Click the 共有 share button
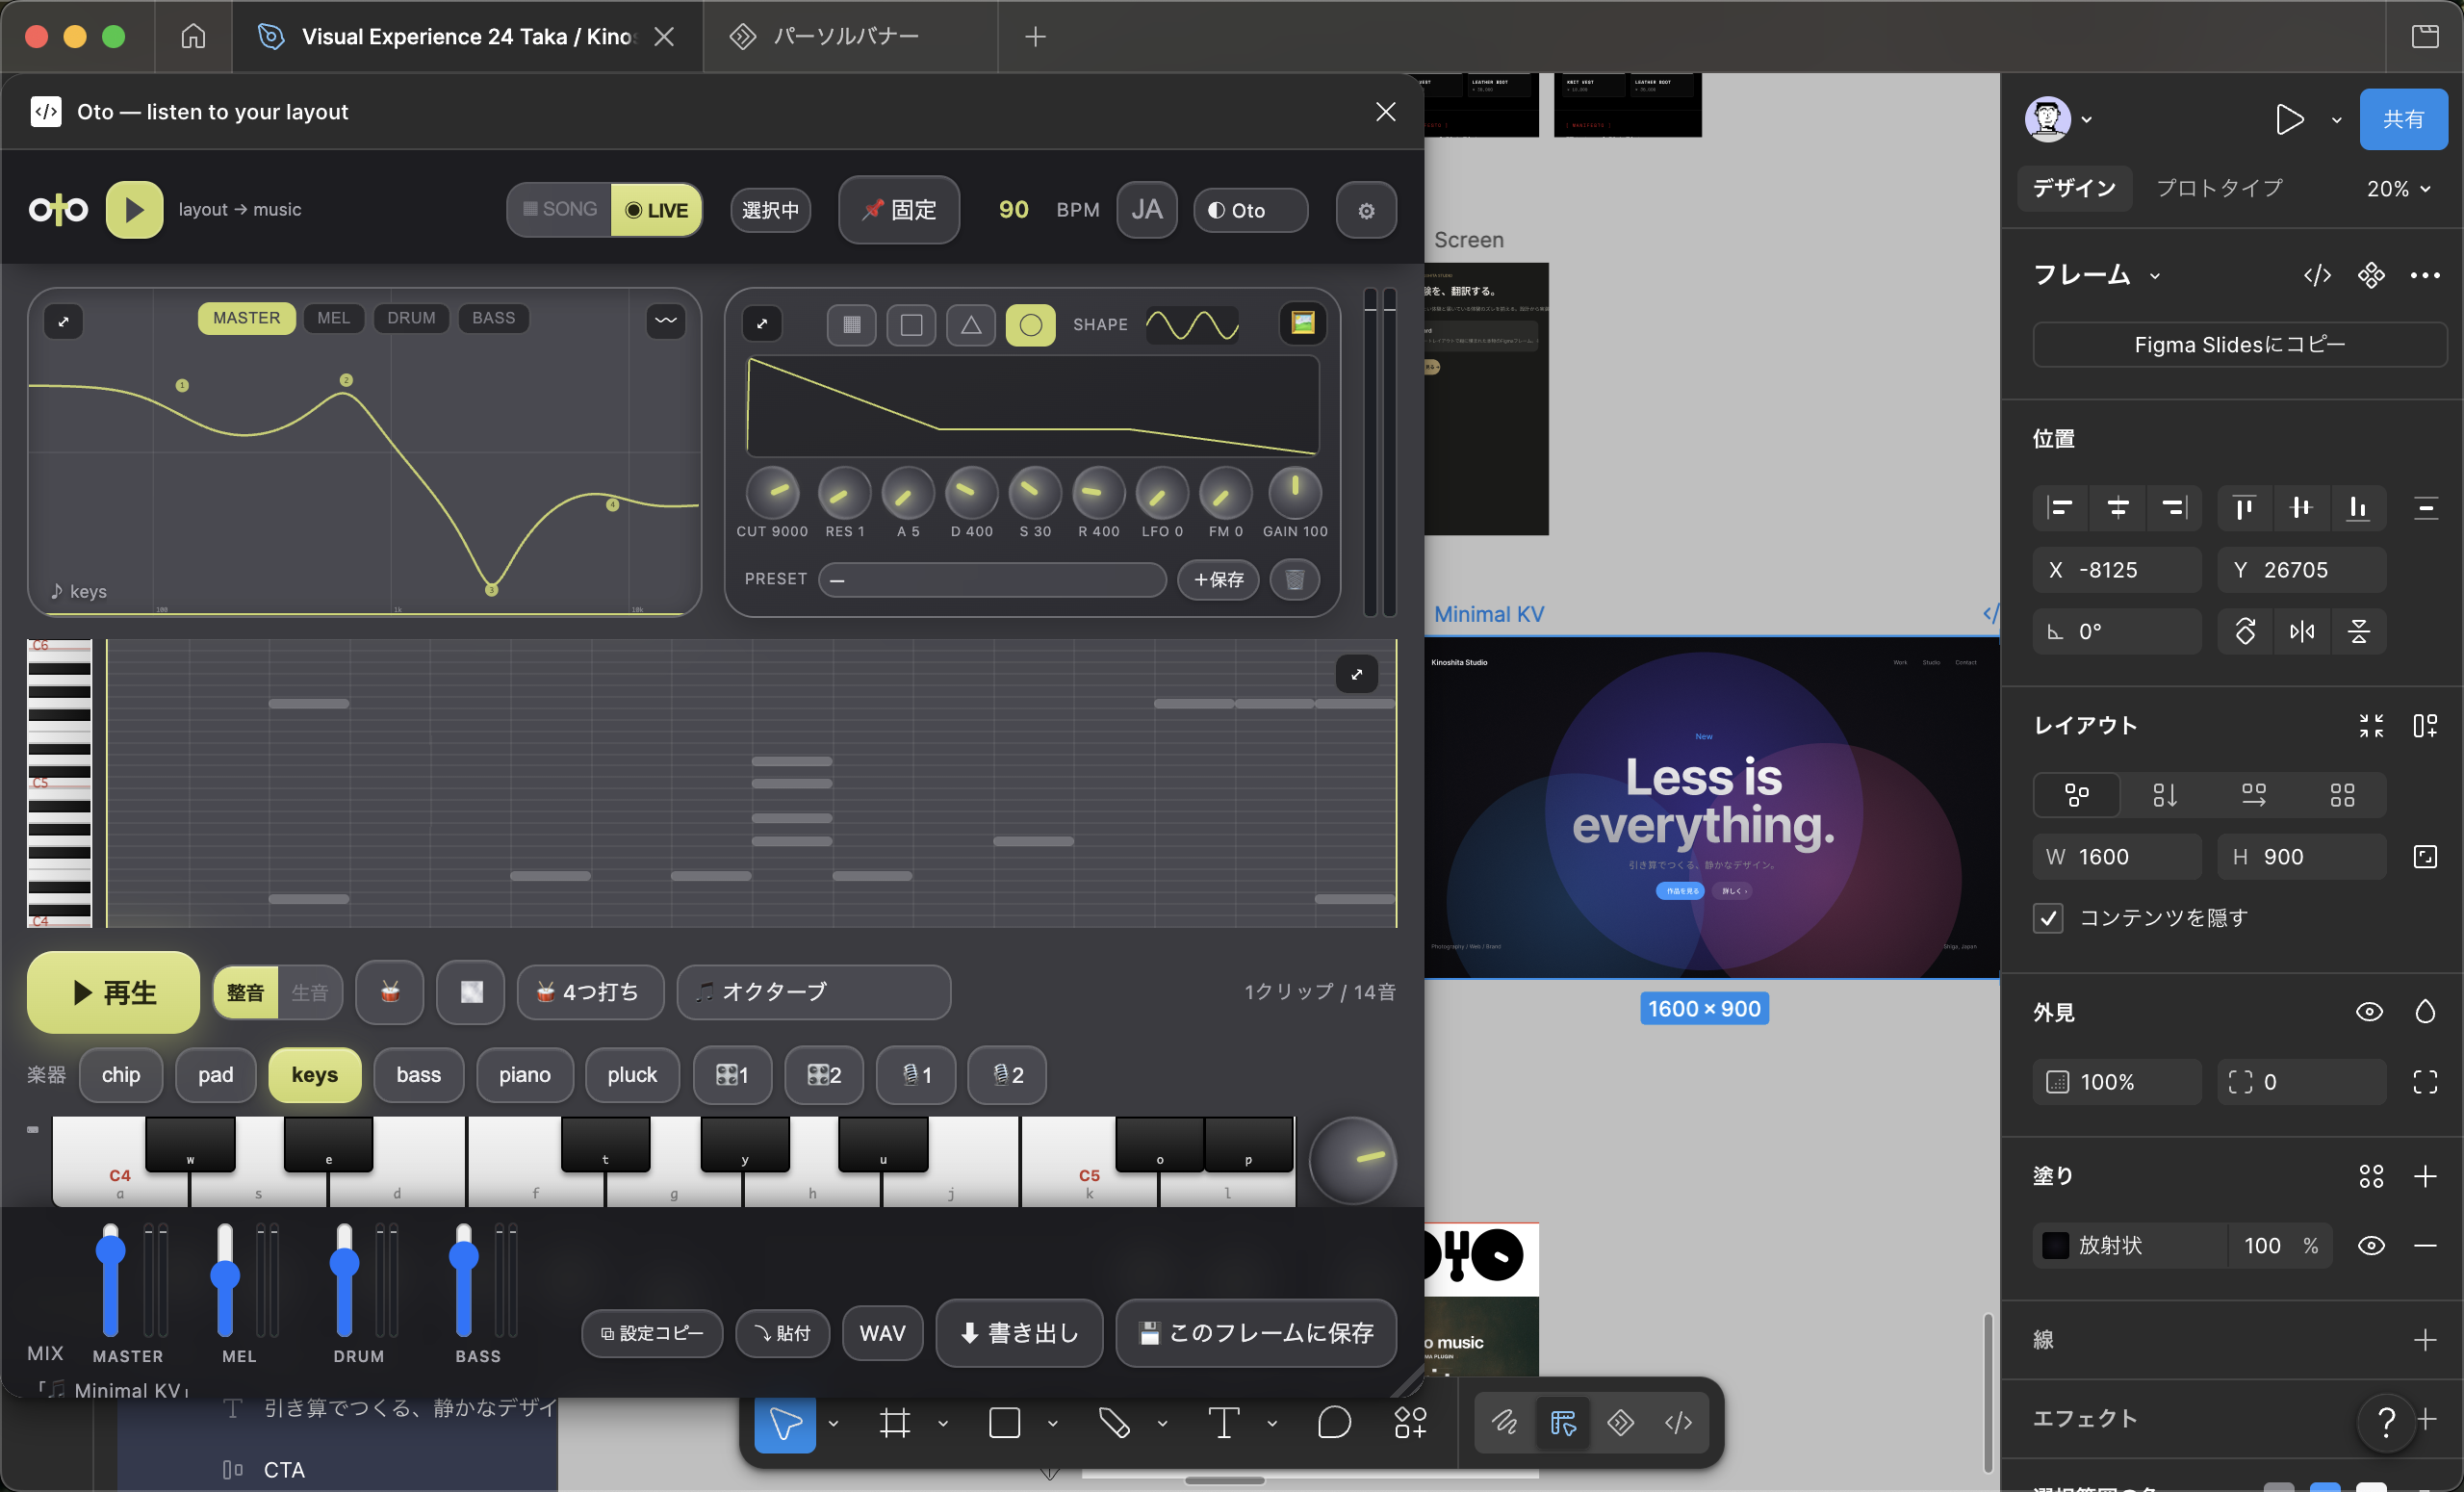This screenshot has height=1492, width=2464. [x=2403, y=119]
